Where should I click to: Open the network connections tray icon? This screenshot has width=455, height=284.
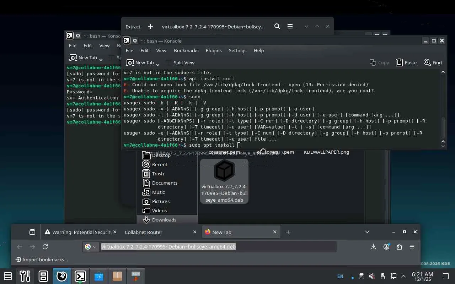tap(393, 276)
